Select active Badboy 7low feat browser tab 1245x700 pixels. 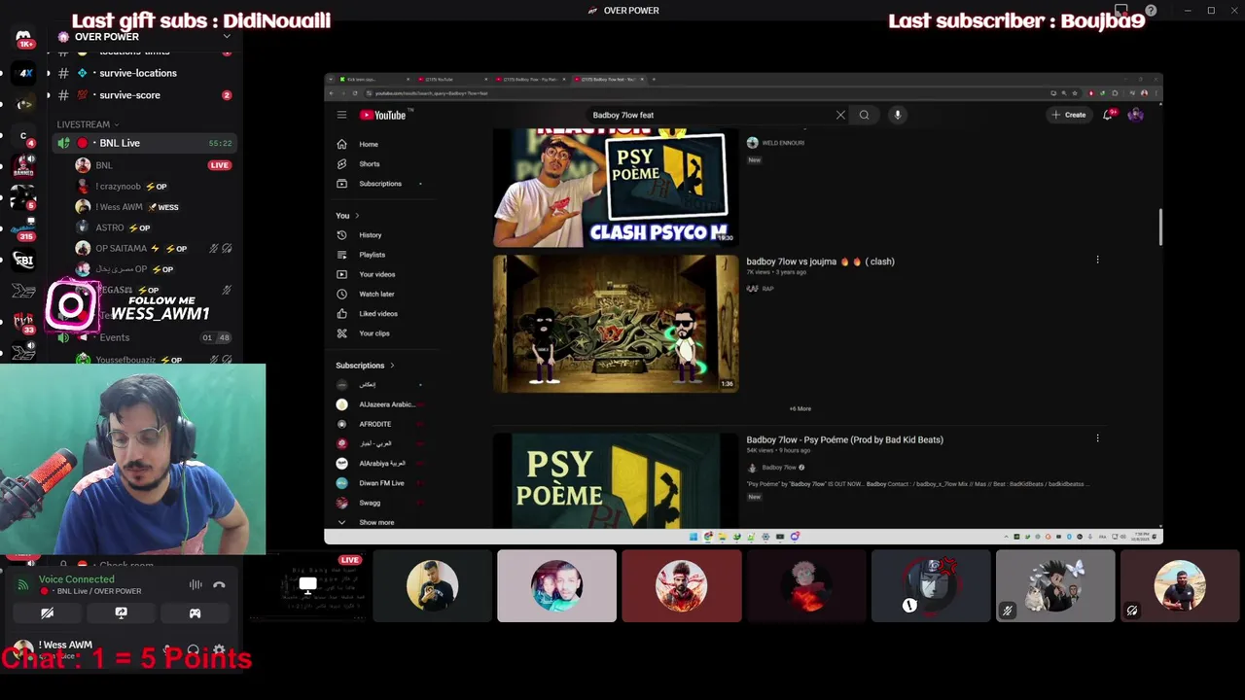pyautogui.click(x=609, y=79)
